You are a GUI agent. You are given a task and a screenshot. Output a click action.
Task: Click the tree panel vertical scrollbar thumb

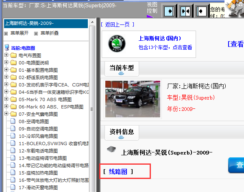[92, 109]
